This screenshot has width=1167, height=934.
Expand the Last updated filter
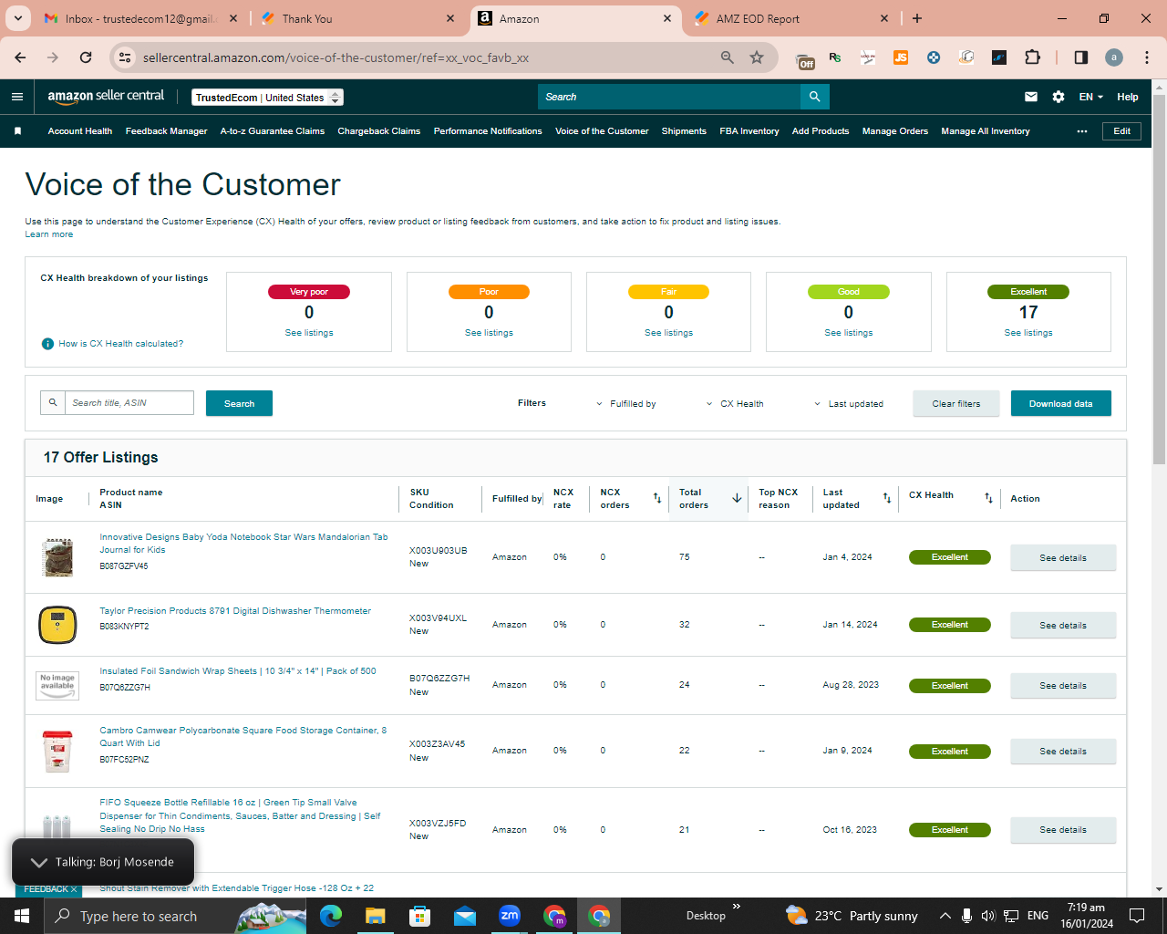pos(849,404)
